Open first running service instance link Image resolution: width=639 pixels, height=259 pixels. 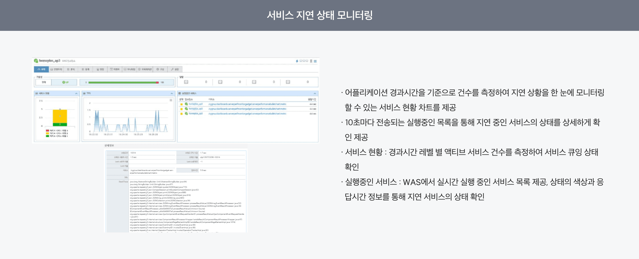click(x=196, y=104)
